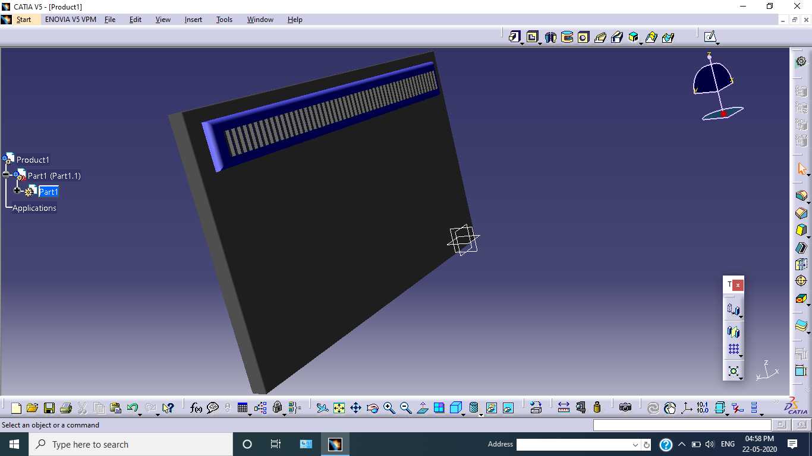Toggle Swap Visible Space

508,408
